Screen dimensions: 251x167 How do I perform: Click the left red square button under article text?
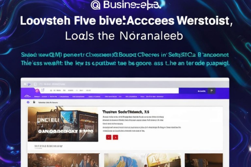pyautogui.click(x=109, y=137)
